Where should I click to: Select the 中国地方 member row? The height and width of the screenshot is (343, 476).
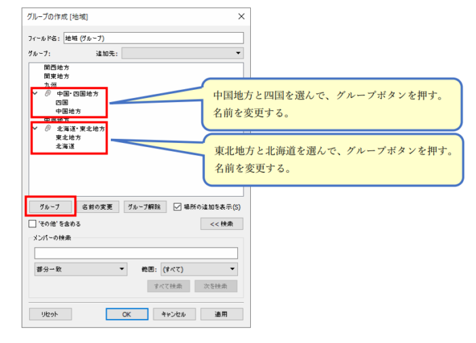pyautogui.click(x=68, y=111)
